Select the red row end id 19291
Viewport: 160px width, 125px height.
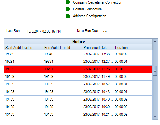tap(49, 69)
